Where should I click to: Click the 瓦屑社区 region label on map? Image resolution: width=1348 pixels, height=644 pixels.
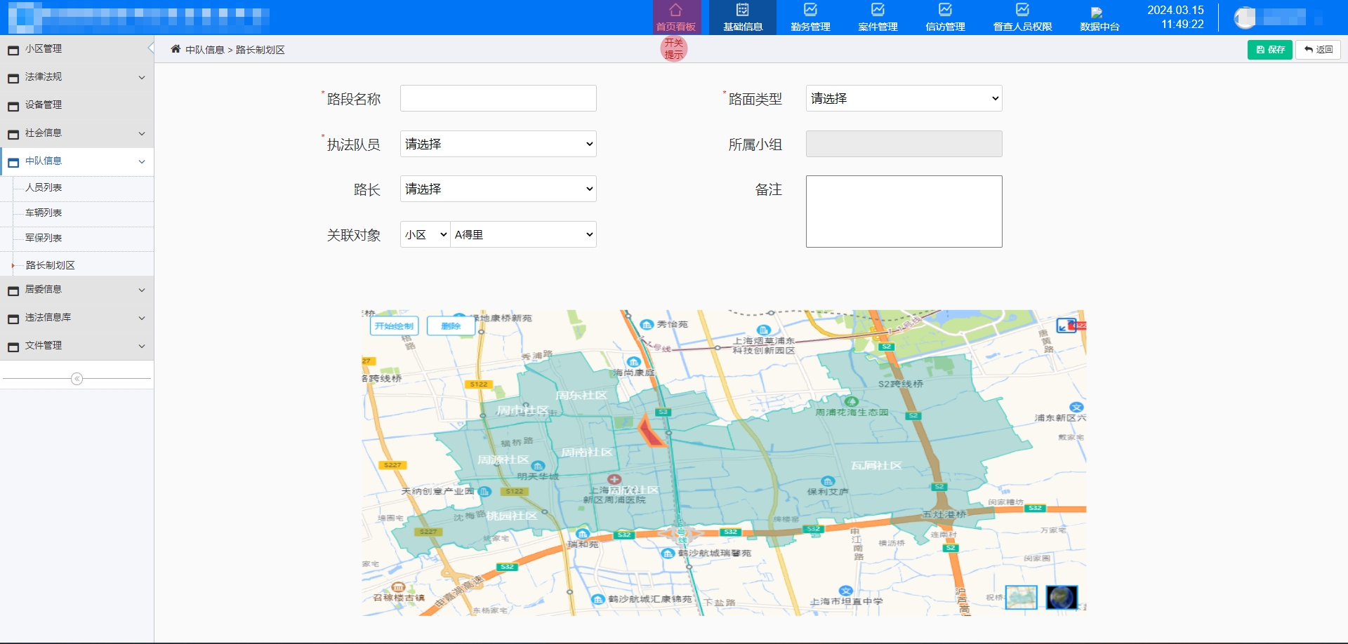coord(875,466)
